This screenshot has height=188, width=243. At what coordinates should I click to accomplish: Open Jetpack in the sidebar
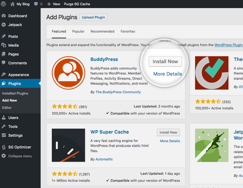pos(16,24)
